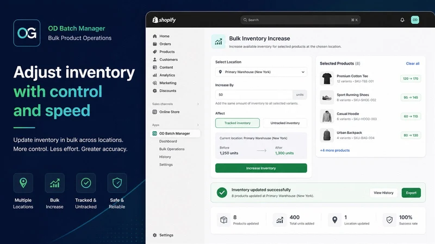
Task: Open the OD account avatar
Action: click(415, 20)
